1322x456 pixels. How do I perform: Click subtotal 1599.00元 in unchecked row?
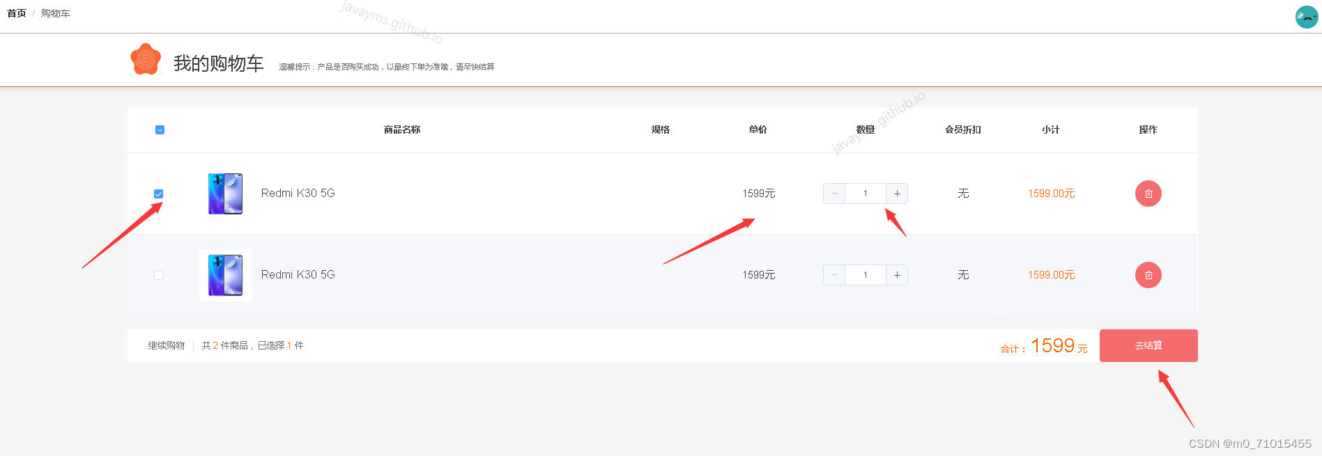1051,275
